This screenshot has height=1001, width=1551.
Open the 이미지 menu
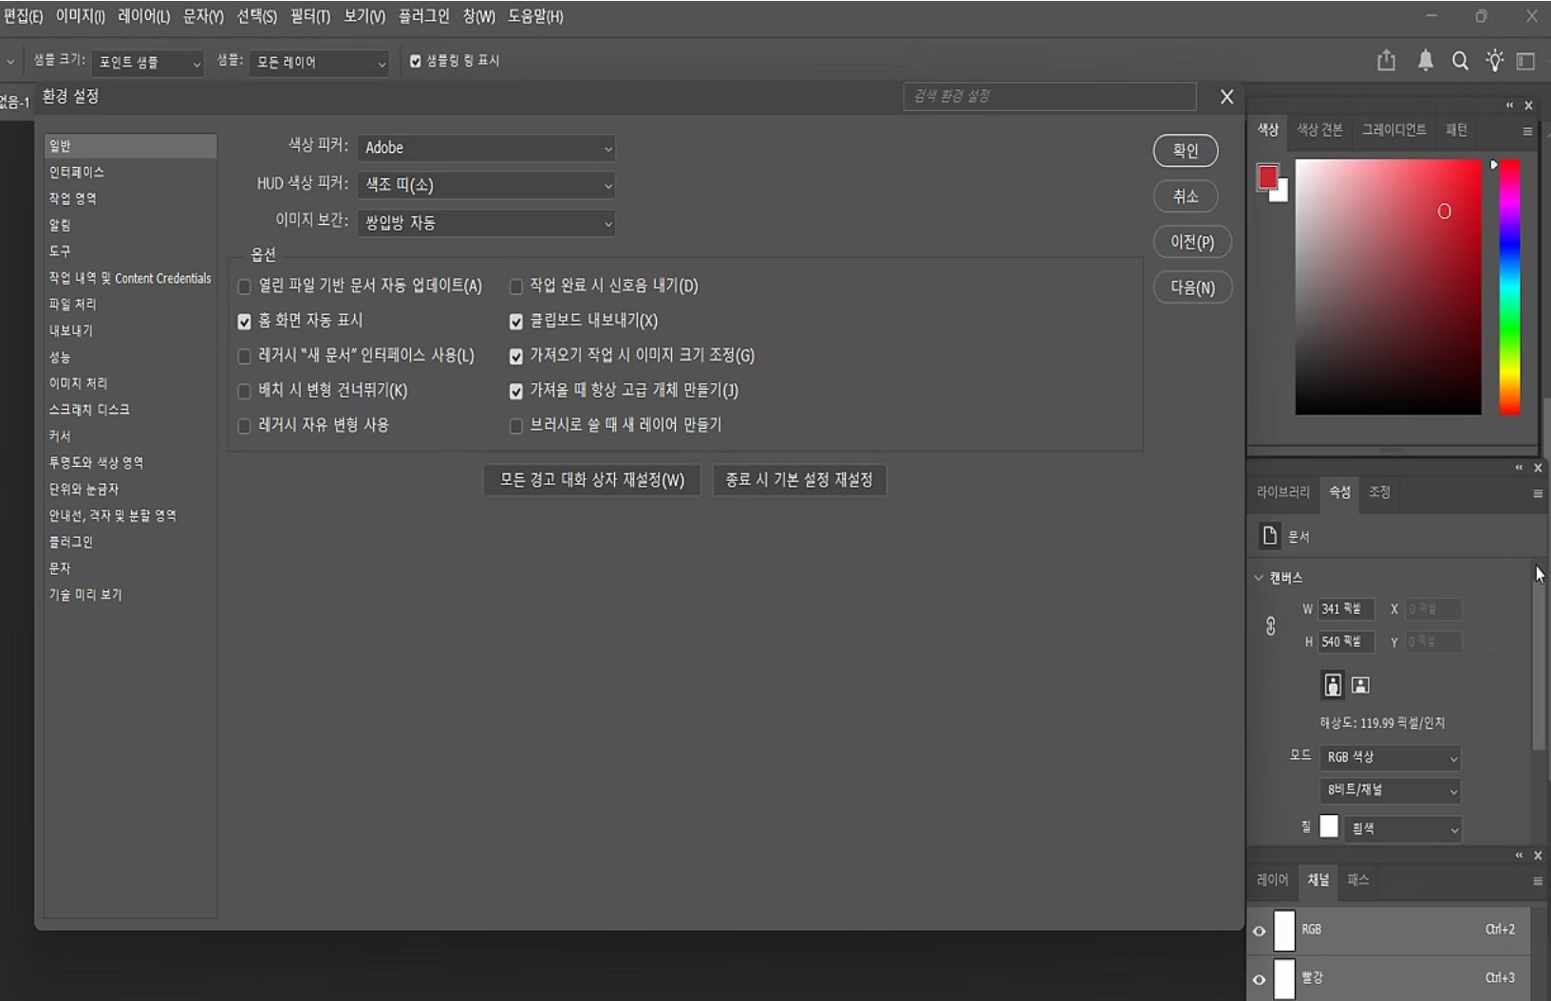tap(81, 17)
